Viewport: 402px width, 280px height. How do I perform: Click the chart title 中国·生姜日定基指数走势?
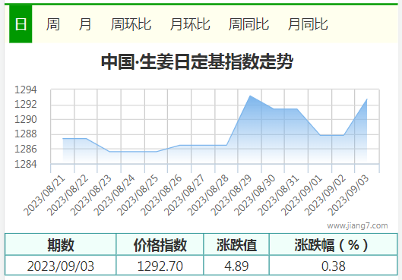coord(197,61)
